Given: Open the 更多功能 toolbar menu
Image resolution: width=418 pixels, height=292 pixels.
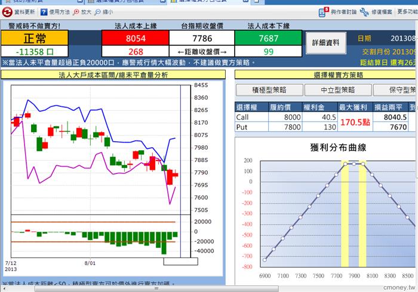Looking at the screenshot, I should (x=407, y=12).
